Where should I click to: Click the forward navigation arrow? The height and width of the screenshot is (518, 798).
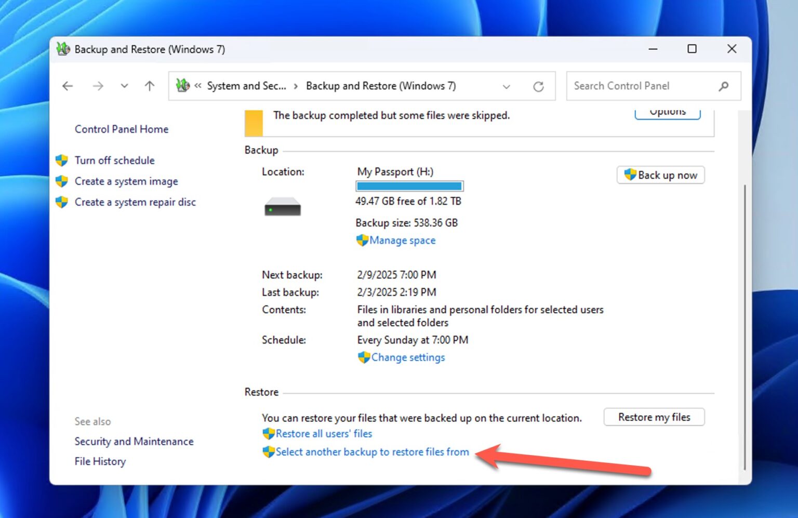pyautogui.click(x=98, y=86)
